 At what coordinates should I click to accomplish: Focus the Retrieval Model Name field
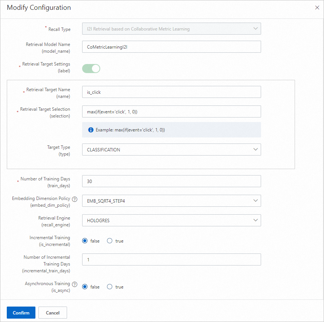coord(171,47)
